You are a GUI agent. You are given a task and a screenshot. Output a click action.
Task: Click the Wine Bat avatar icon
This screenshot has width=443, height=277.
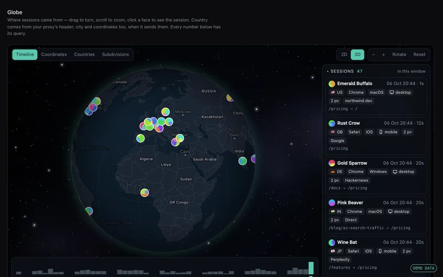click(332, 242)
